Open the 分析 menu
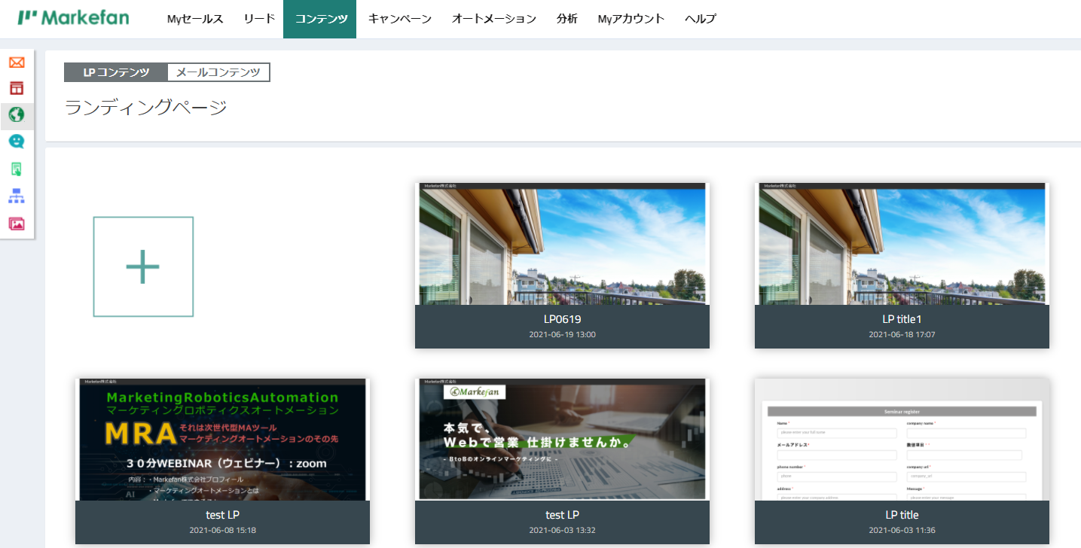The image size is (1081, 548). click(x=567, y=19)
